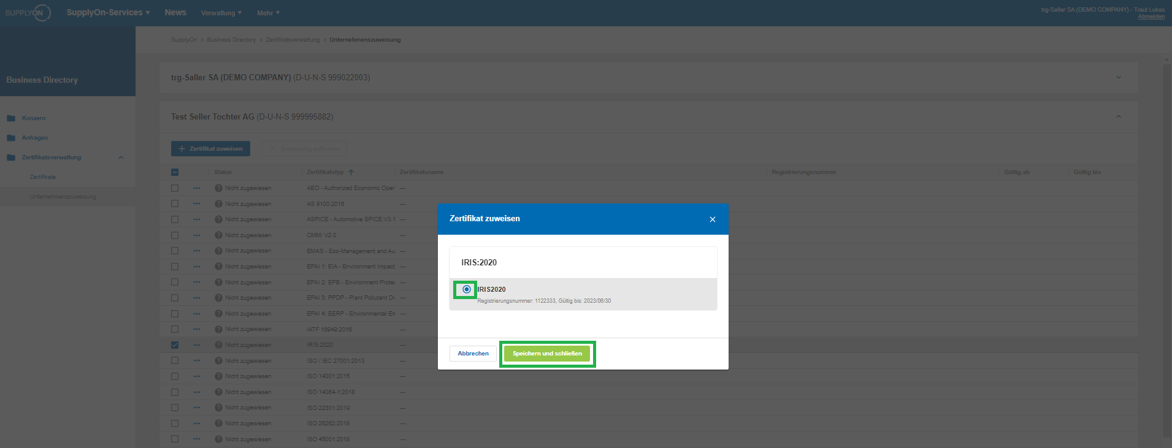This screenshot has width=1172, height=448.
Task: Open three-dot menu for AS 9100:2016 row
Action: 196,203
